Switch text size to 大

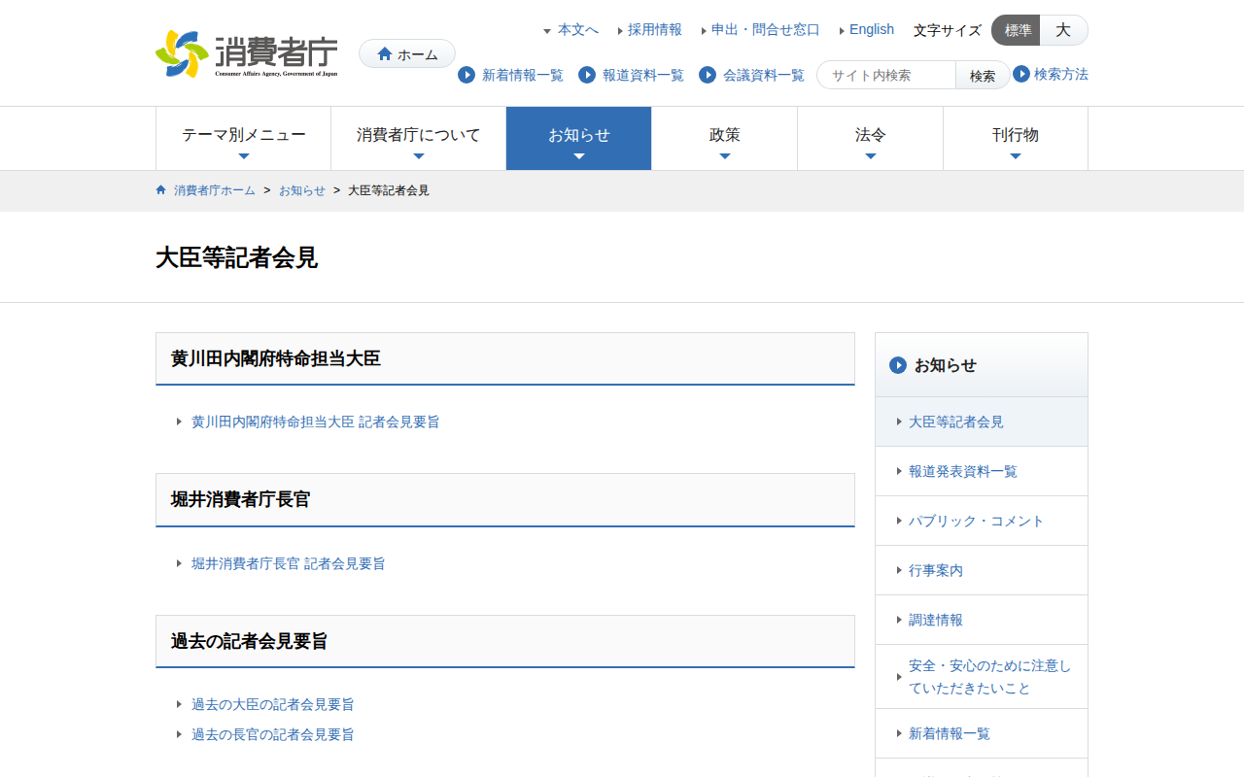(x=1063, y=30)
